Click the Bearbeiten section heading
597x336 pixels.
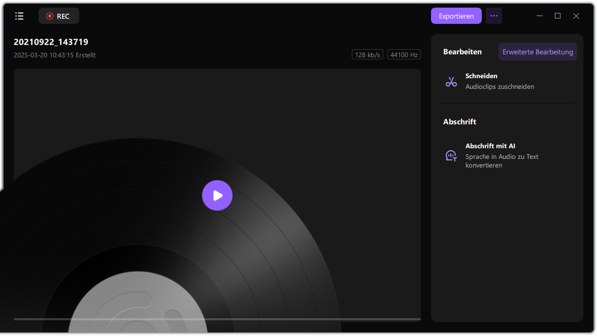pos(462,52)
